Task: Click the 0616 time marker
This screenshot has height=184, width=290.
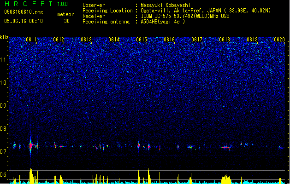Action: [169, 40]
